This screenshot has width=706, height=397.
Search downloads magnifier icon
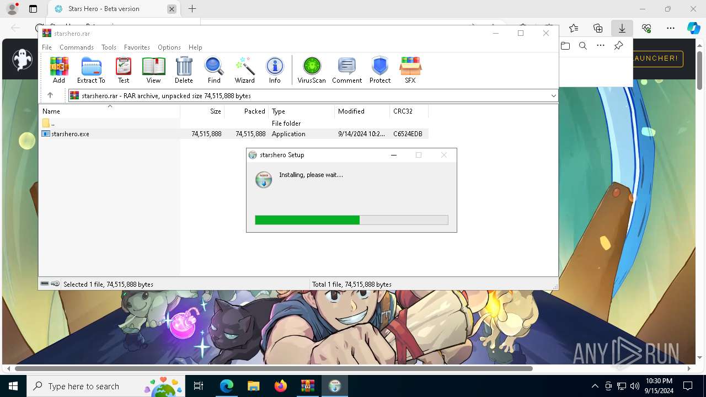[x=583, y=46]
